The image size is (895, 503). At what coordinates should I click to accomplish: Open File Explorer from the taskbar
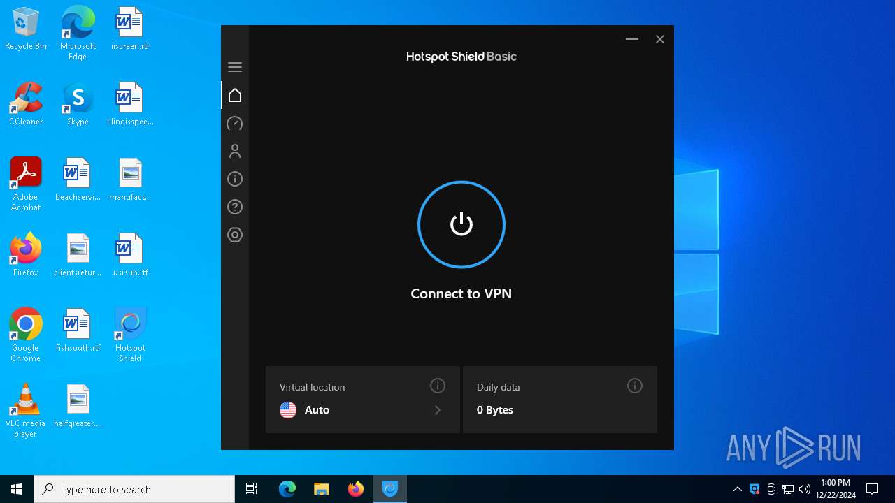tap(322, 489)
